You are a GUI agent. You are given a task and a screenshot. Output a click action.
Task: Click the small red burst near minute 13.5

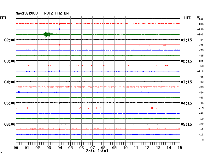(165, 45)
